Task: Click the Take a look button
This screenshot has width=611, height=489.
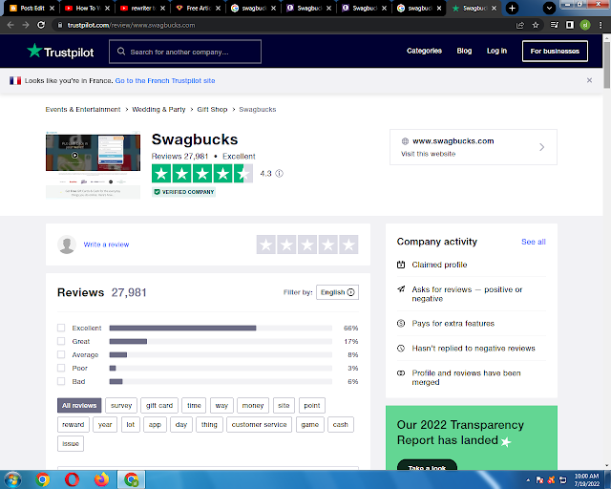Action: (x=427, y=466)
